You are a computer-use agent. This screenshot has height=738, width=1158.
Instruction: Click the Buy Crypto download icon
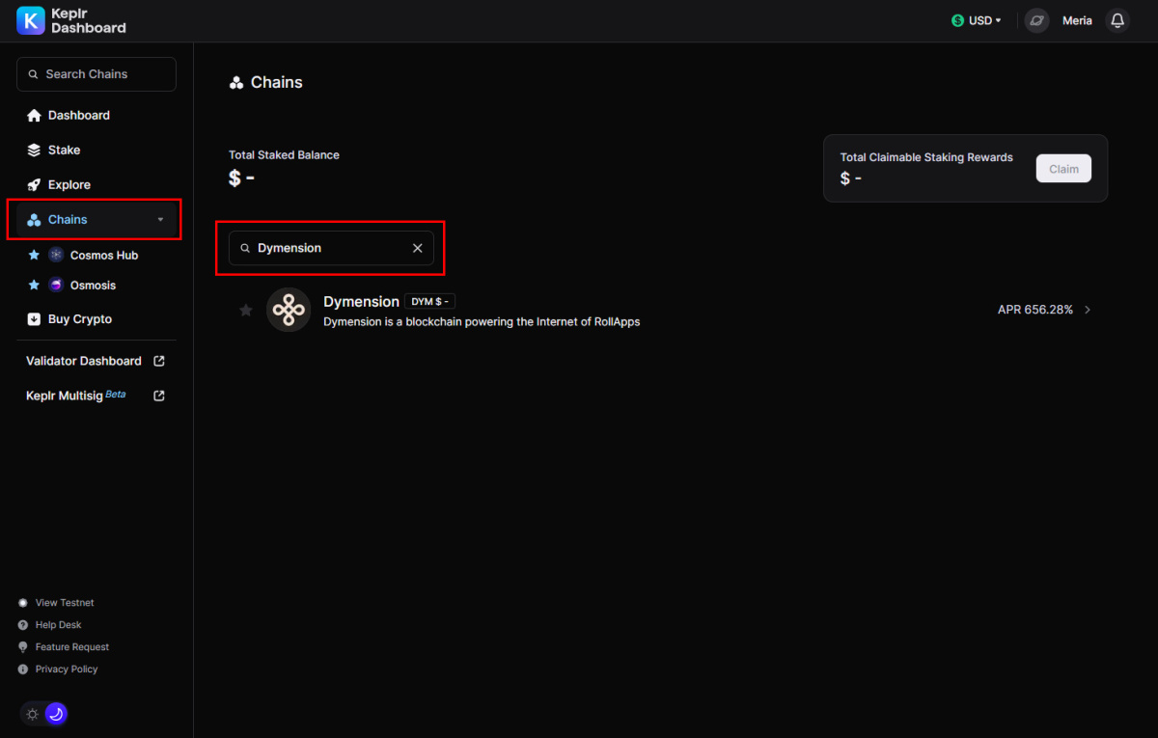coord(35,318)
